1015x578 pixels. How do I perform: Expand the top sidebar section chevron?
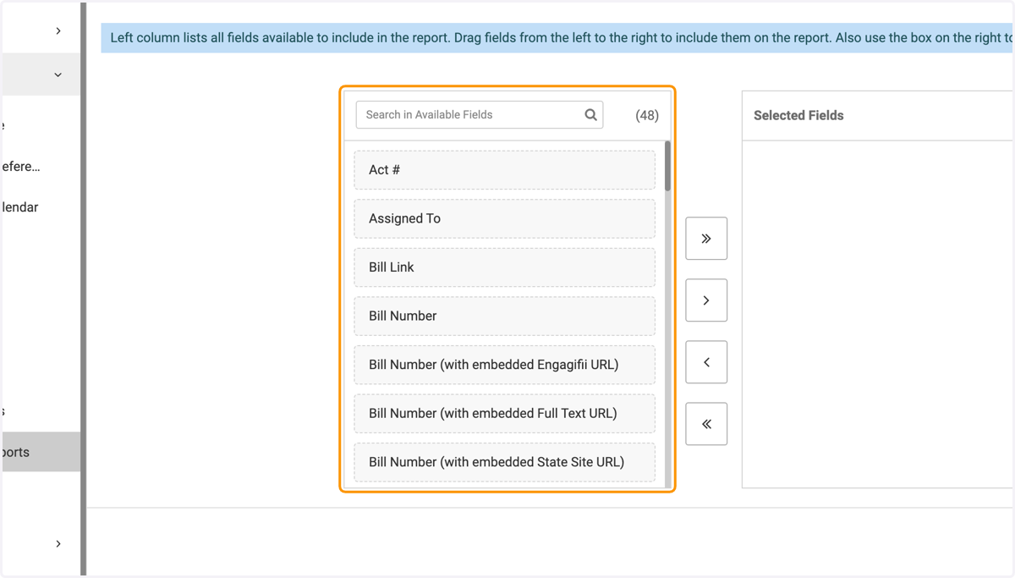click(58, 30)
